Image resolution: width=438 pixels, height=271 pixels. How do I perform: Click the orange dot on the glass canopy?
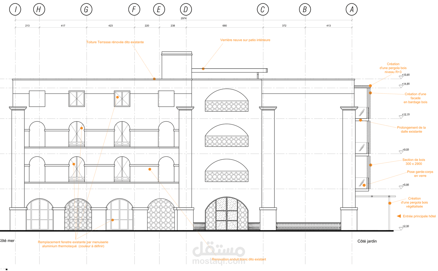[x=203, y=69]
